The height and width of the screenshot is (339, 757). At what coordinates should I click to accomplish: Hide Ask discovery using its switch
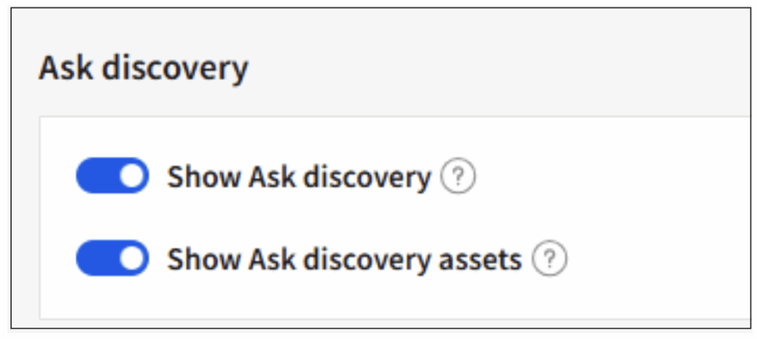pyautogui.click(x=112, y=176)
